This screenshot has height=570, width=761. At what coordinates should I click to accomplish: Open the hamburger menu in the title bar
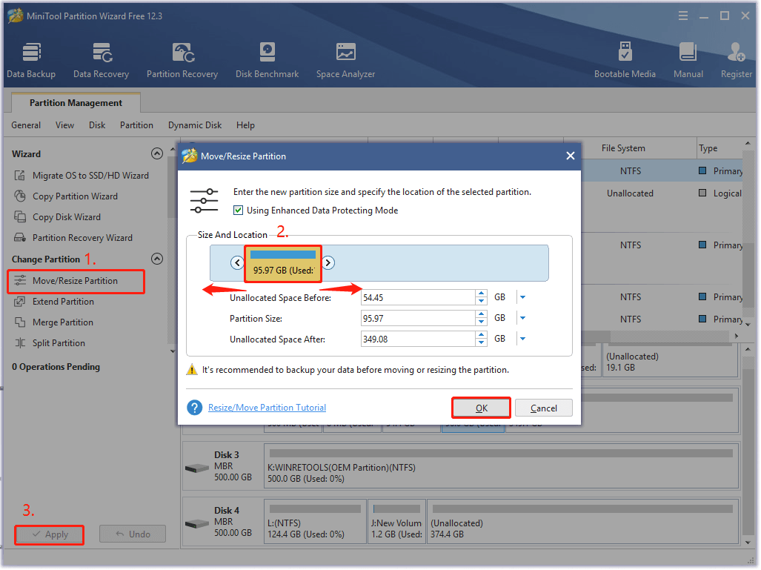(683, 16)
